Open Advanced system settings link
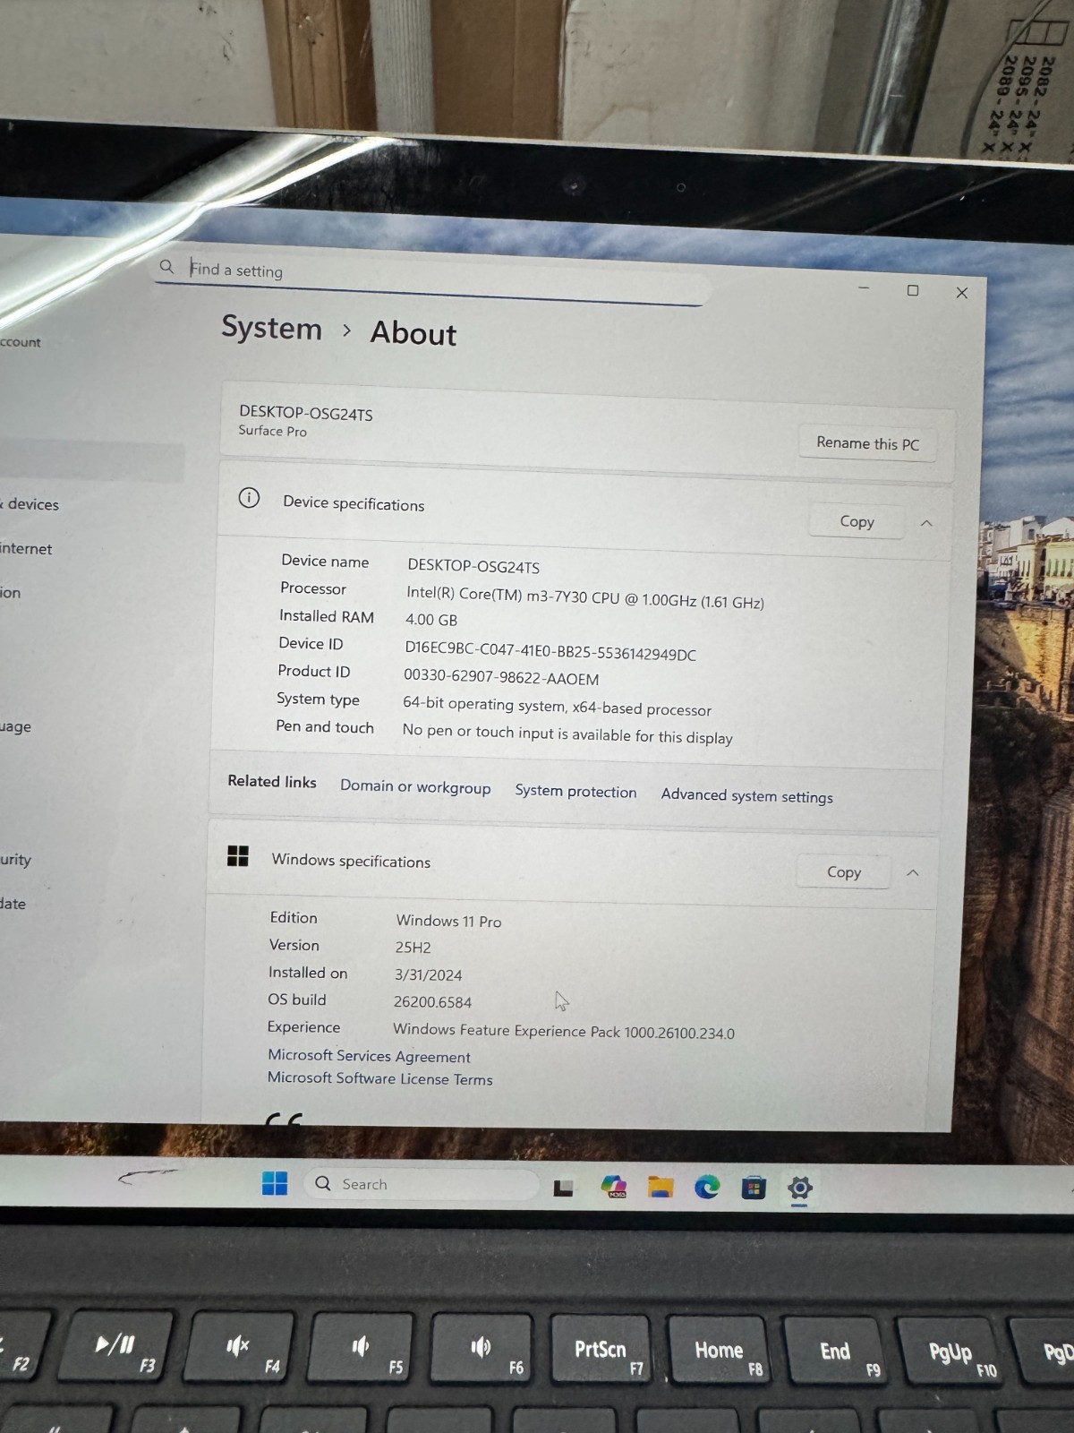 [x=746, y=795]
